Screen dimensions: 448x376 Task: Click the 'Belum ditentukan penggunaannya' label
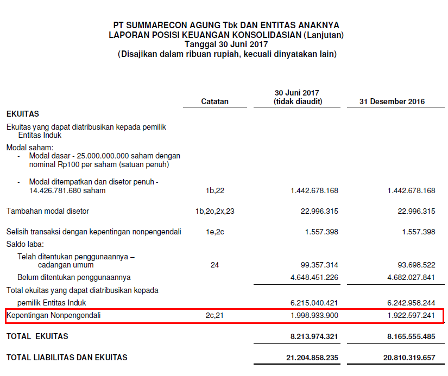74,277
